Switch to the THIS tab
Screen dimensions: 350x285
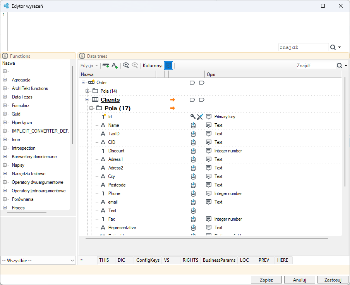tap(106, 260)
